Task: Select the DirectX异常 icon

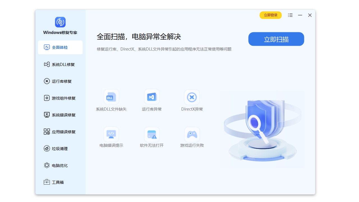Action: tap(192, 97)
